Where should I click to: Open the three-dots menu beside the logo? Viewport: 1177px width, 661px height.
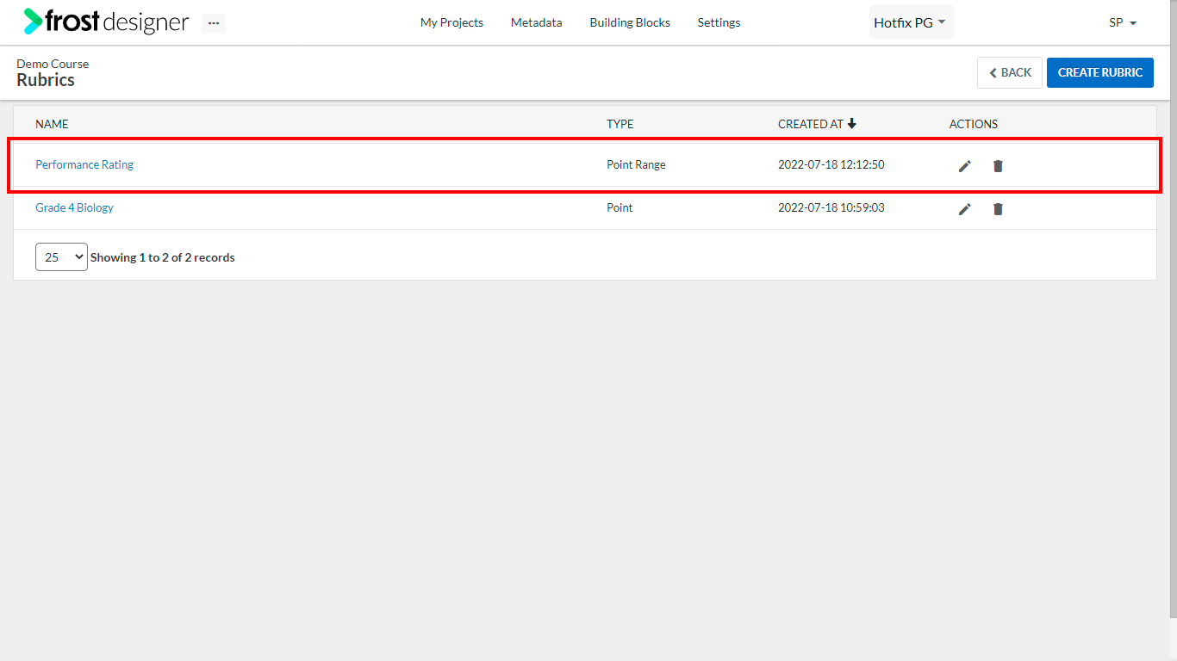214,23
